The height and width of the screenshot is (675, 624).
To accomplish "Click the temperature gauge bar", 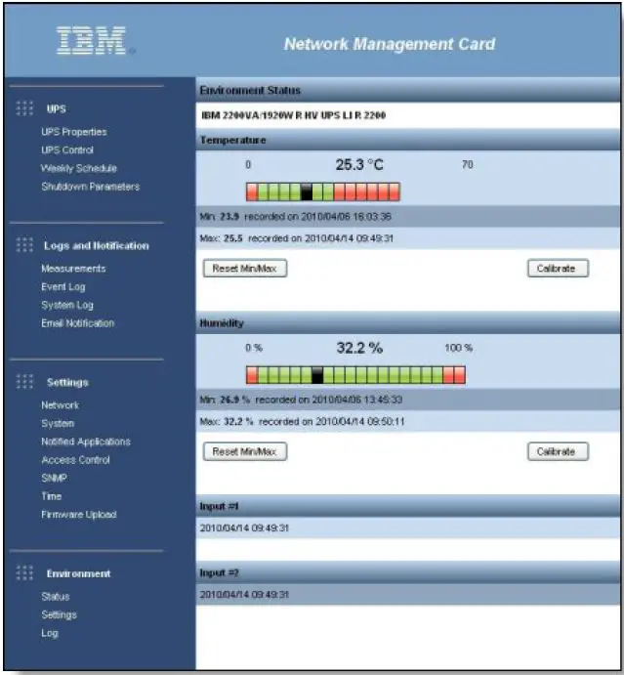I will tap(323, 191).
